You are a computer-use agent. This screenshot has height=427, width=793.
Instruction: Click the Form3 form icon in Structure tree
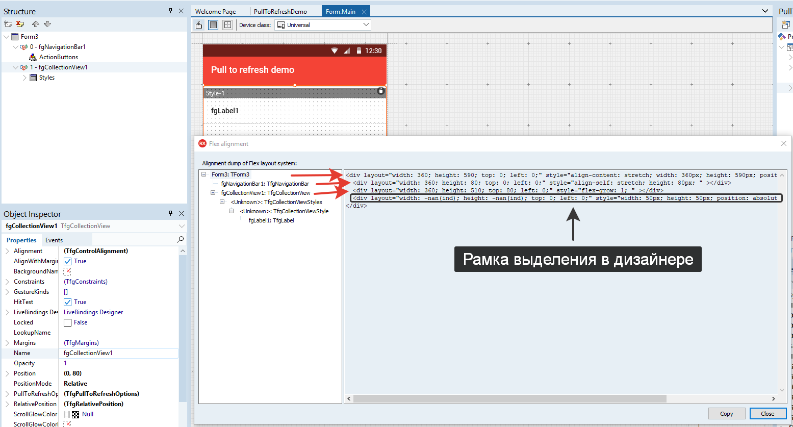(15, 37)
